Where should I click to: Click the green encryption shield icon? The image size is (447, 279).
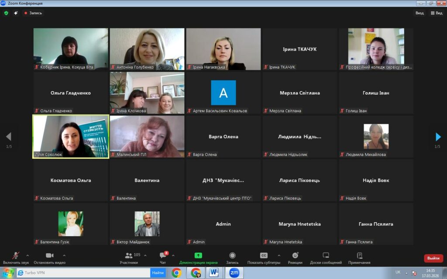tap(6, 13)
